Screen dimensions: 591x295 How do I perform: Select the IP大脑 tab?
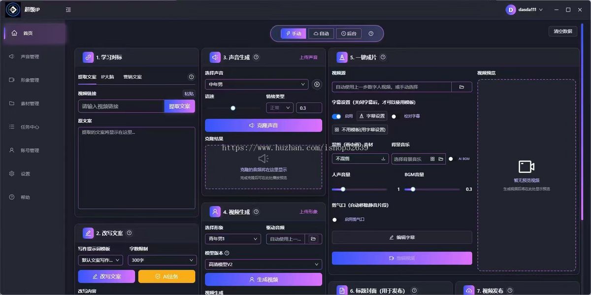[107, 77]
